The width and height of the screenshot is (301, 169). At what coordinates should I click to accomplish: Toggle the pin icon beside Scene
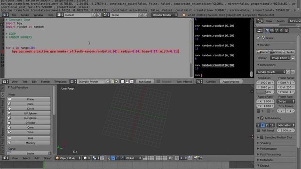click(x=258, y=38)
